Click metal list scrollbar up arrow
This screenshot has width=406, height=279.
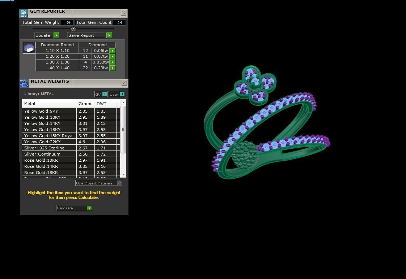pyautogui.click(x=123, y=103)
